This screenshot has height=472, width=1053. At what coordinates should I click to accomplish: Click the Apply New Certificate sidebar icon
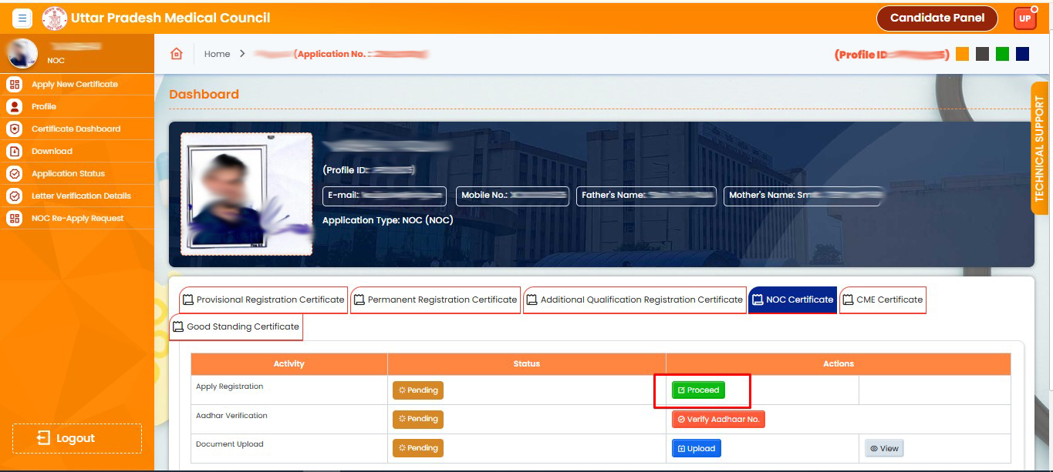click(x=14, y=84)
